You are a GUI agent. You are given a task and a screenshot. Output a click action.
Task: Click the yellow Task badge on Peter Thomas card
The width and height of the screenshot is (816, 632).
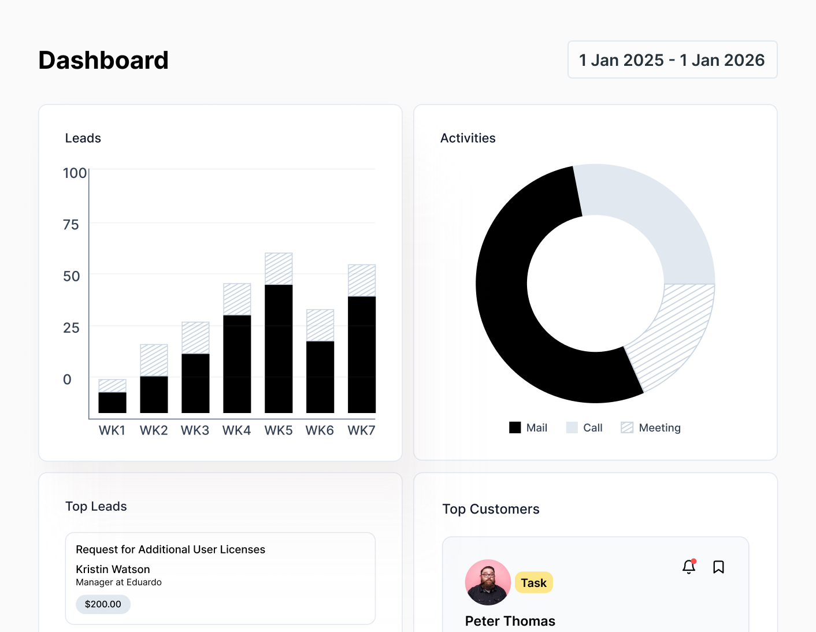point(533,582)
